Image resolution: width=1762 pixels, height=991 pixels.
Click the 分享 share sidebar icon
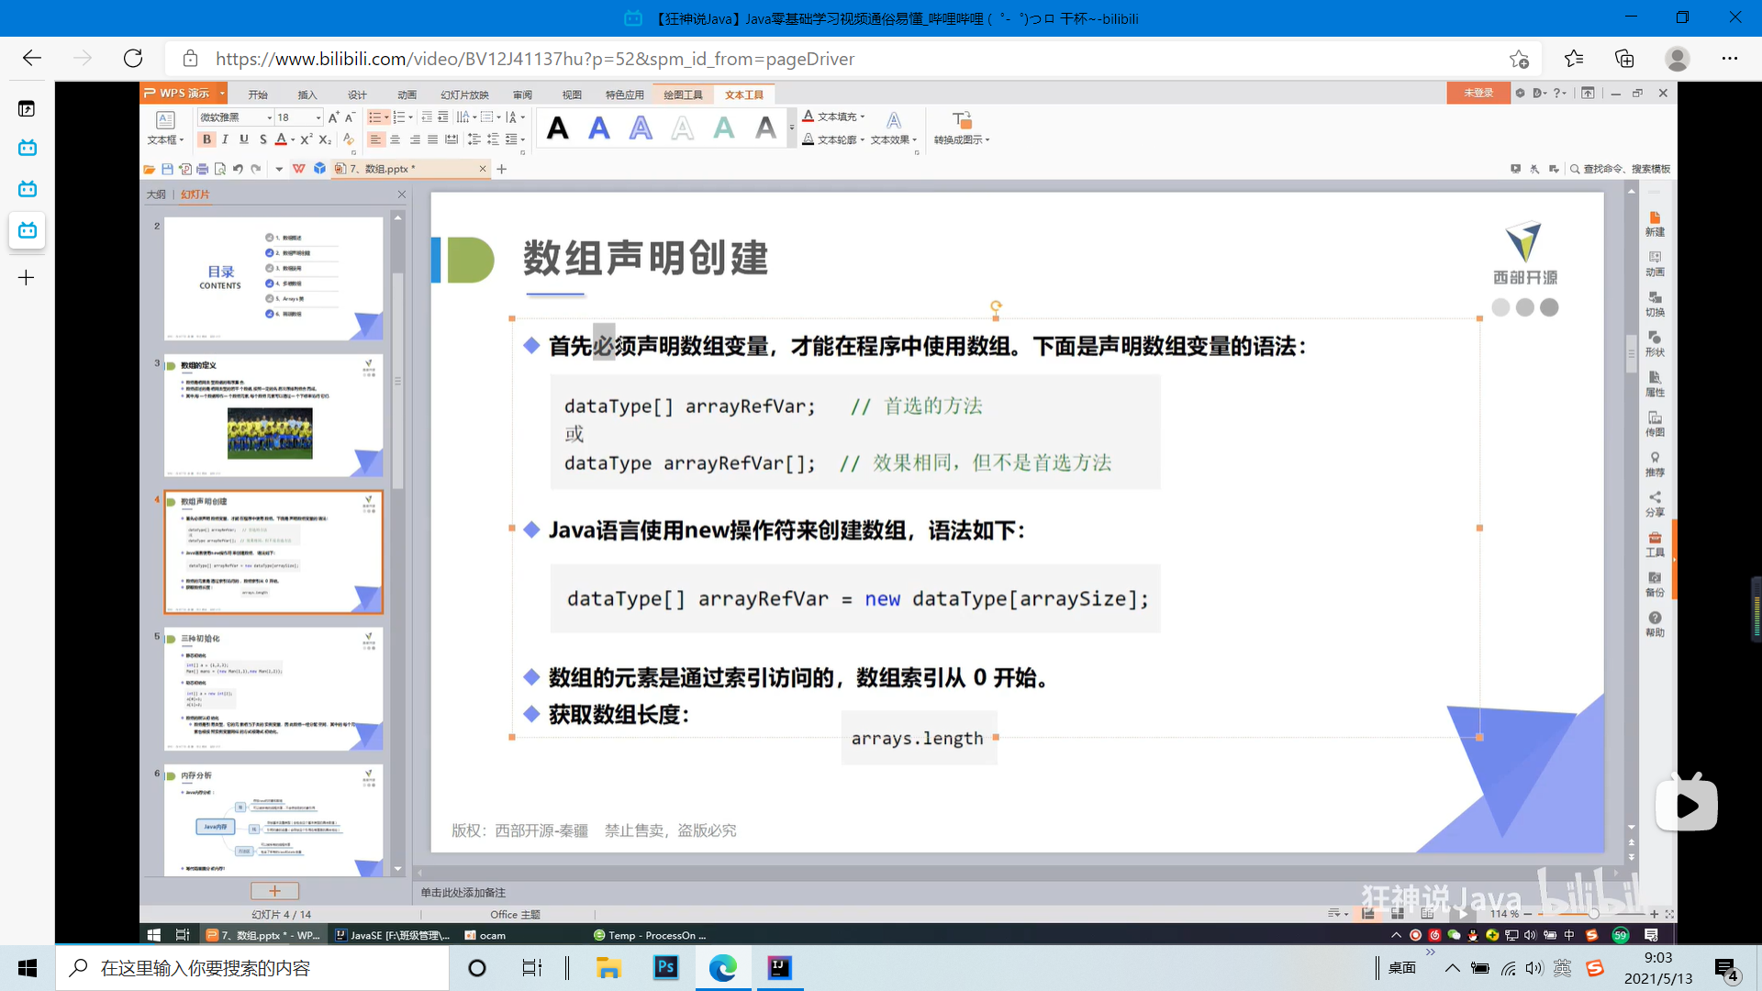click(x=1654, y=504)
